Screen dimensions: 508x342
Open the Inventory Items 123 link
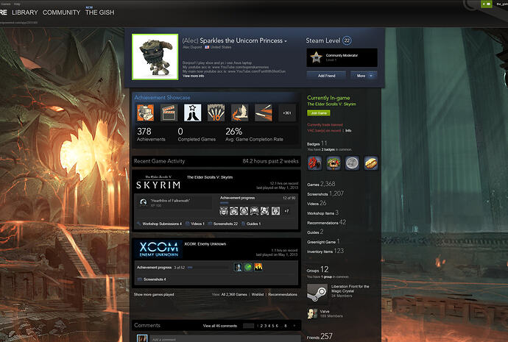pos(325,251)
